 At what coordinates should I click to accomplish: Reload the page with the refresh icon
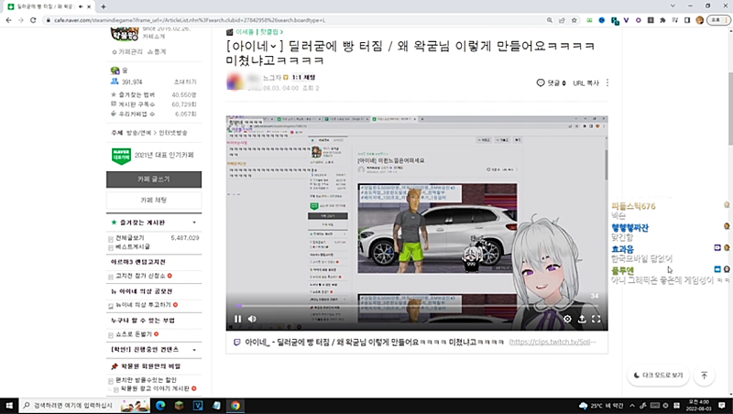tap(33, 20)
